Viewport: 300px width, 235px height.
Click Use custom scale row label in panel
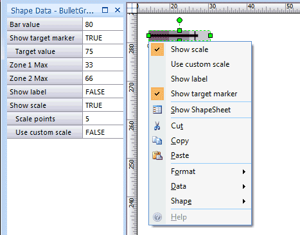(45, 132)
